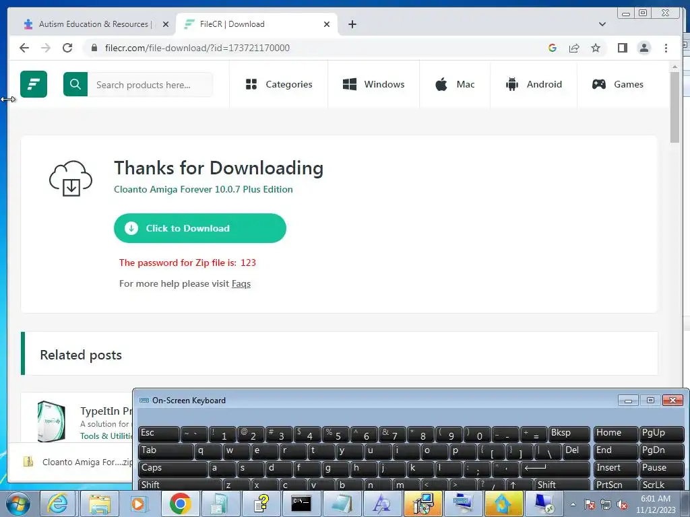Click the number 5 key on On-Screen Keyboard
Viewport: 690px width, 517px height.
[x=336, y=434]
